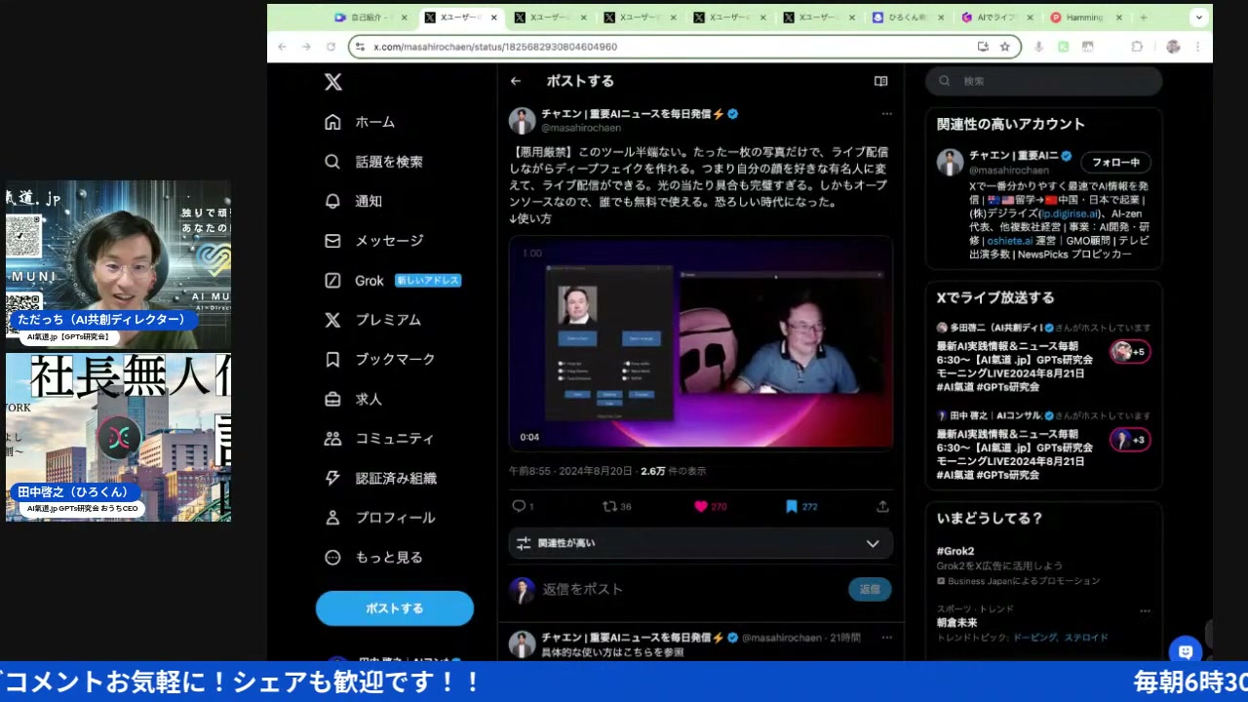Image resolution: width=1248 pixels, height=702 pixels.
Task: Click the 新しいアドレス badge beside Grok
Action: [x=427, y=281]
